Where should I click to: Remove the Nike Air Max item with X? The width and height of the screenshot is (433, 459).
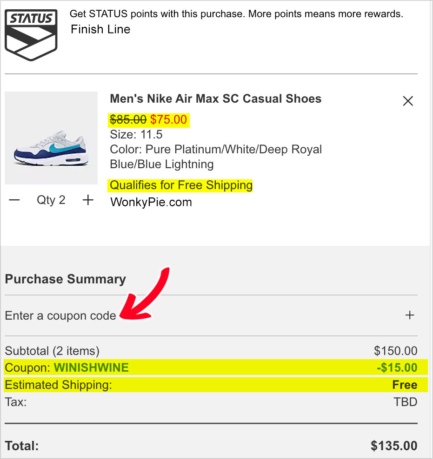(x=408, y=101)
